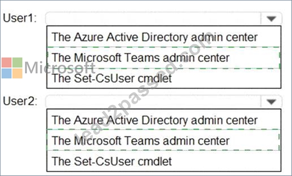Pick the Set-CsUser cmdlet option for User2
292x176 pixels.
click(x=164, y=161)
